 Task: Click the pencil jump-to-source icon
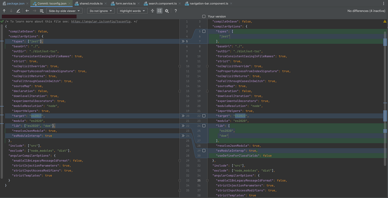[x=18, y=11]
